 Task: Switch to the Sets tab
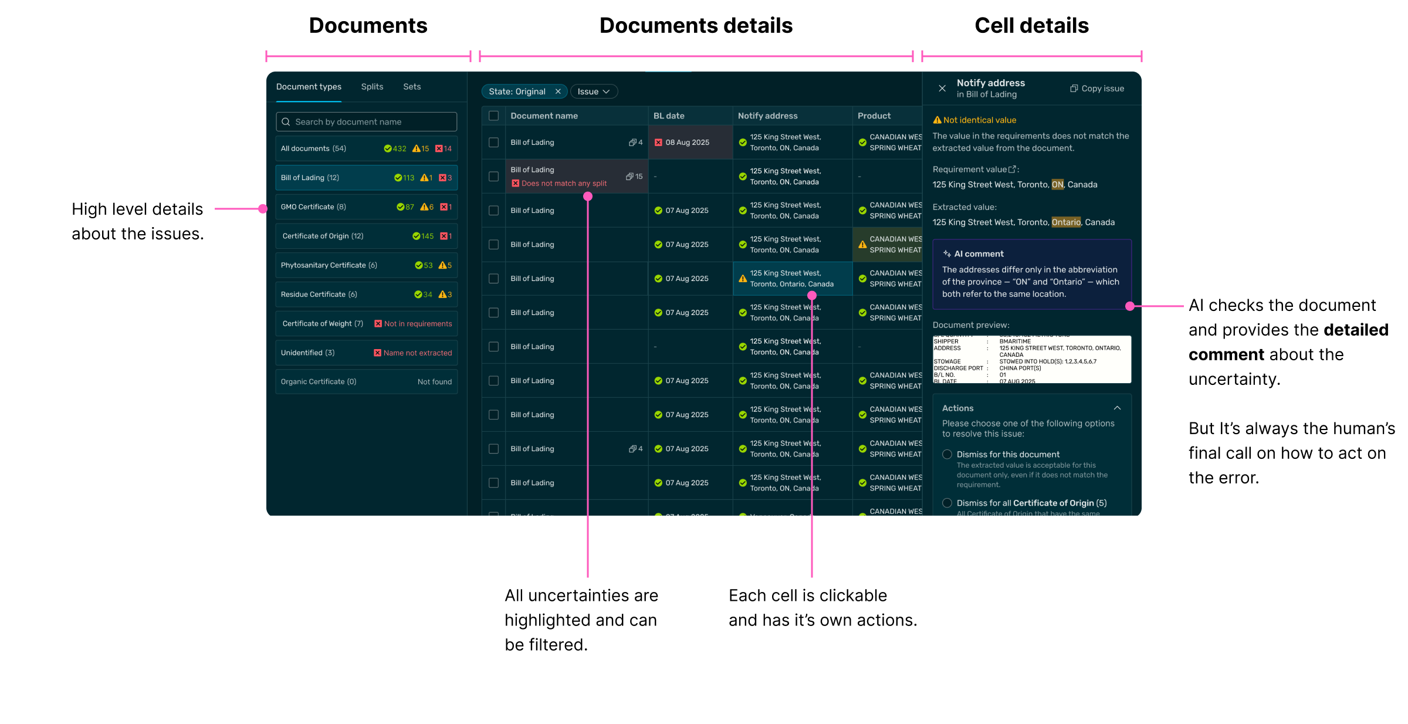pyautogui.click(x=412, y=87)
